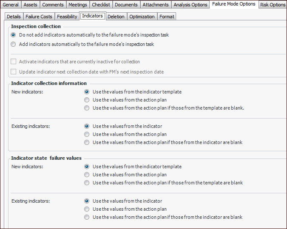Choose action plan values for new indicator collection
The width and height of the screenshot is (287, 229).
[x=87, y=100]
